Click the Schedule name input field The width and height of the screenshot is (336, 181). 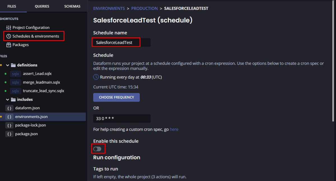pos(122,42)
